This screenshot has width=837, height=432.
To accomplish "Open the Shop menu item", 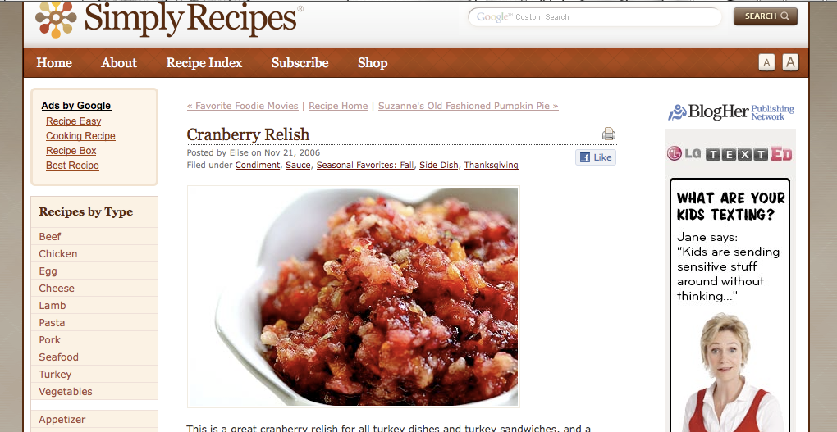I will click(373, 63).
